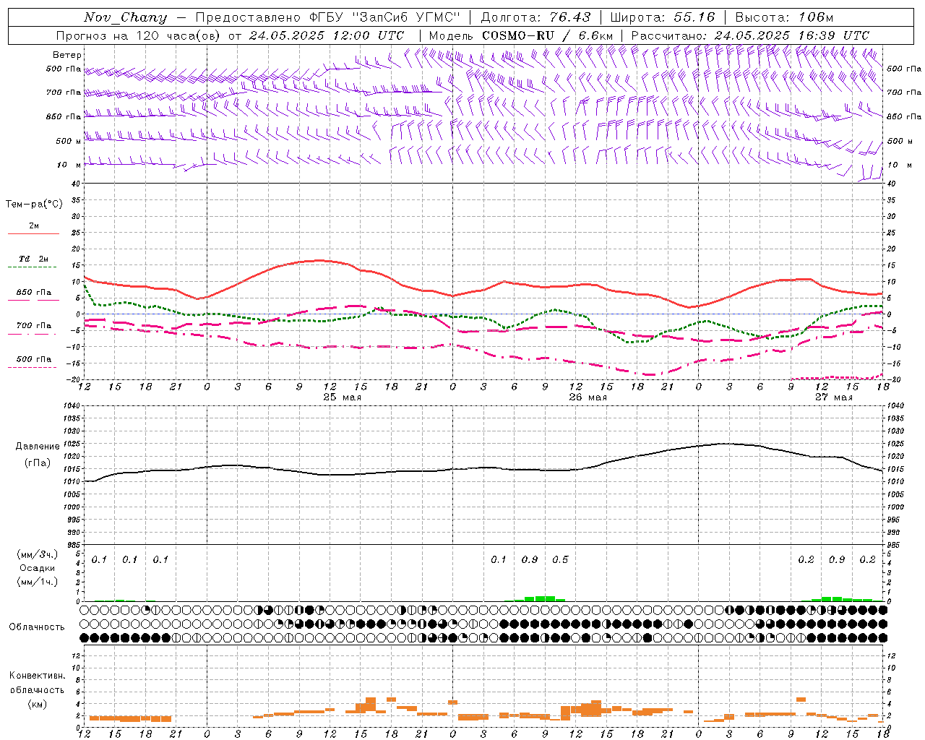Click the '500 гПа' temperature legend entry
925x740 pixels.
click(x=34, y=359)
